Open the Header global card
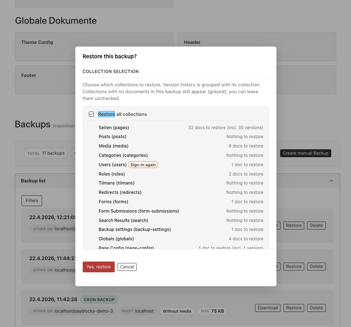 257,47
